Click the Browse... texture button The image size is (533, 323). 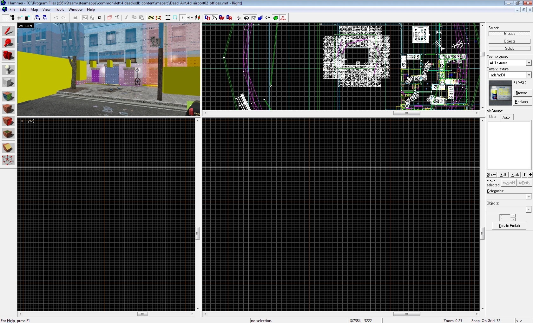[x=522, y=93]
